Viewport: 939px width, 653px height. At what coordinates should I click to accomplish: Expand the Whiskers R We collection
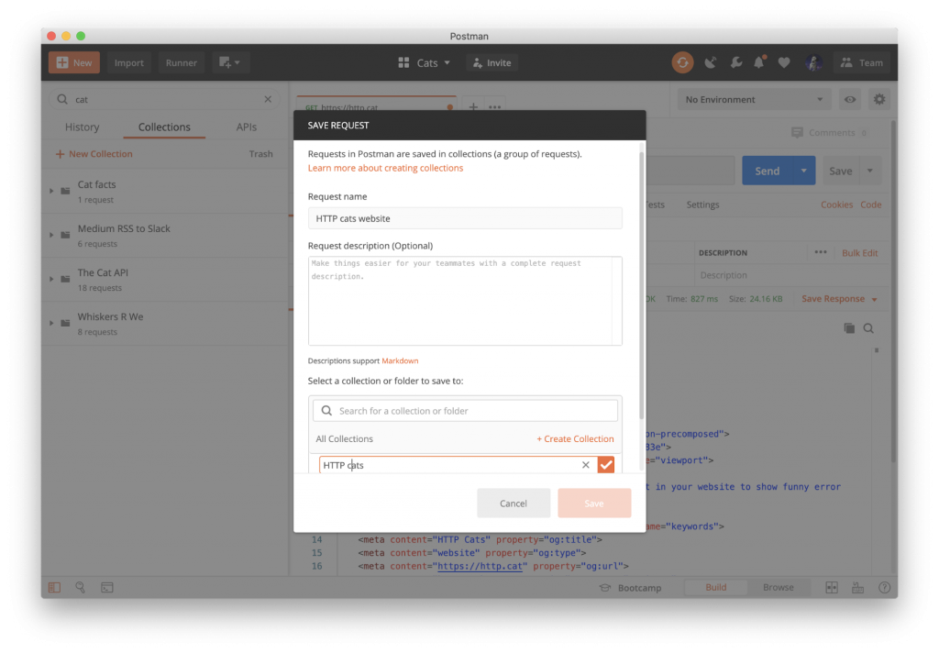click(x=51, y=323)
